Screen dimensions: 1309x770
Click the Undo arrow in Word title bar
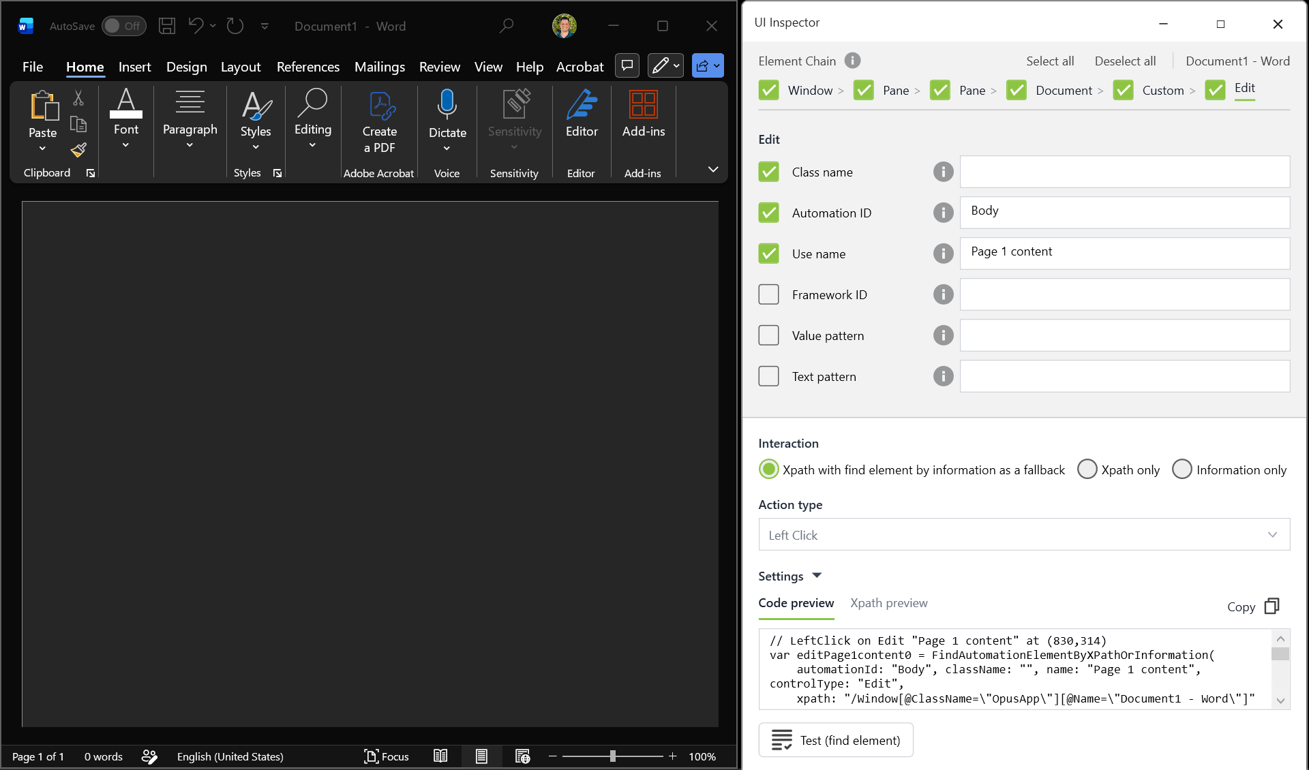(x=196, y=26)
